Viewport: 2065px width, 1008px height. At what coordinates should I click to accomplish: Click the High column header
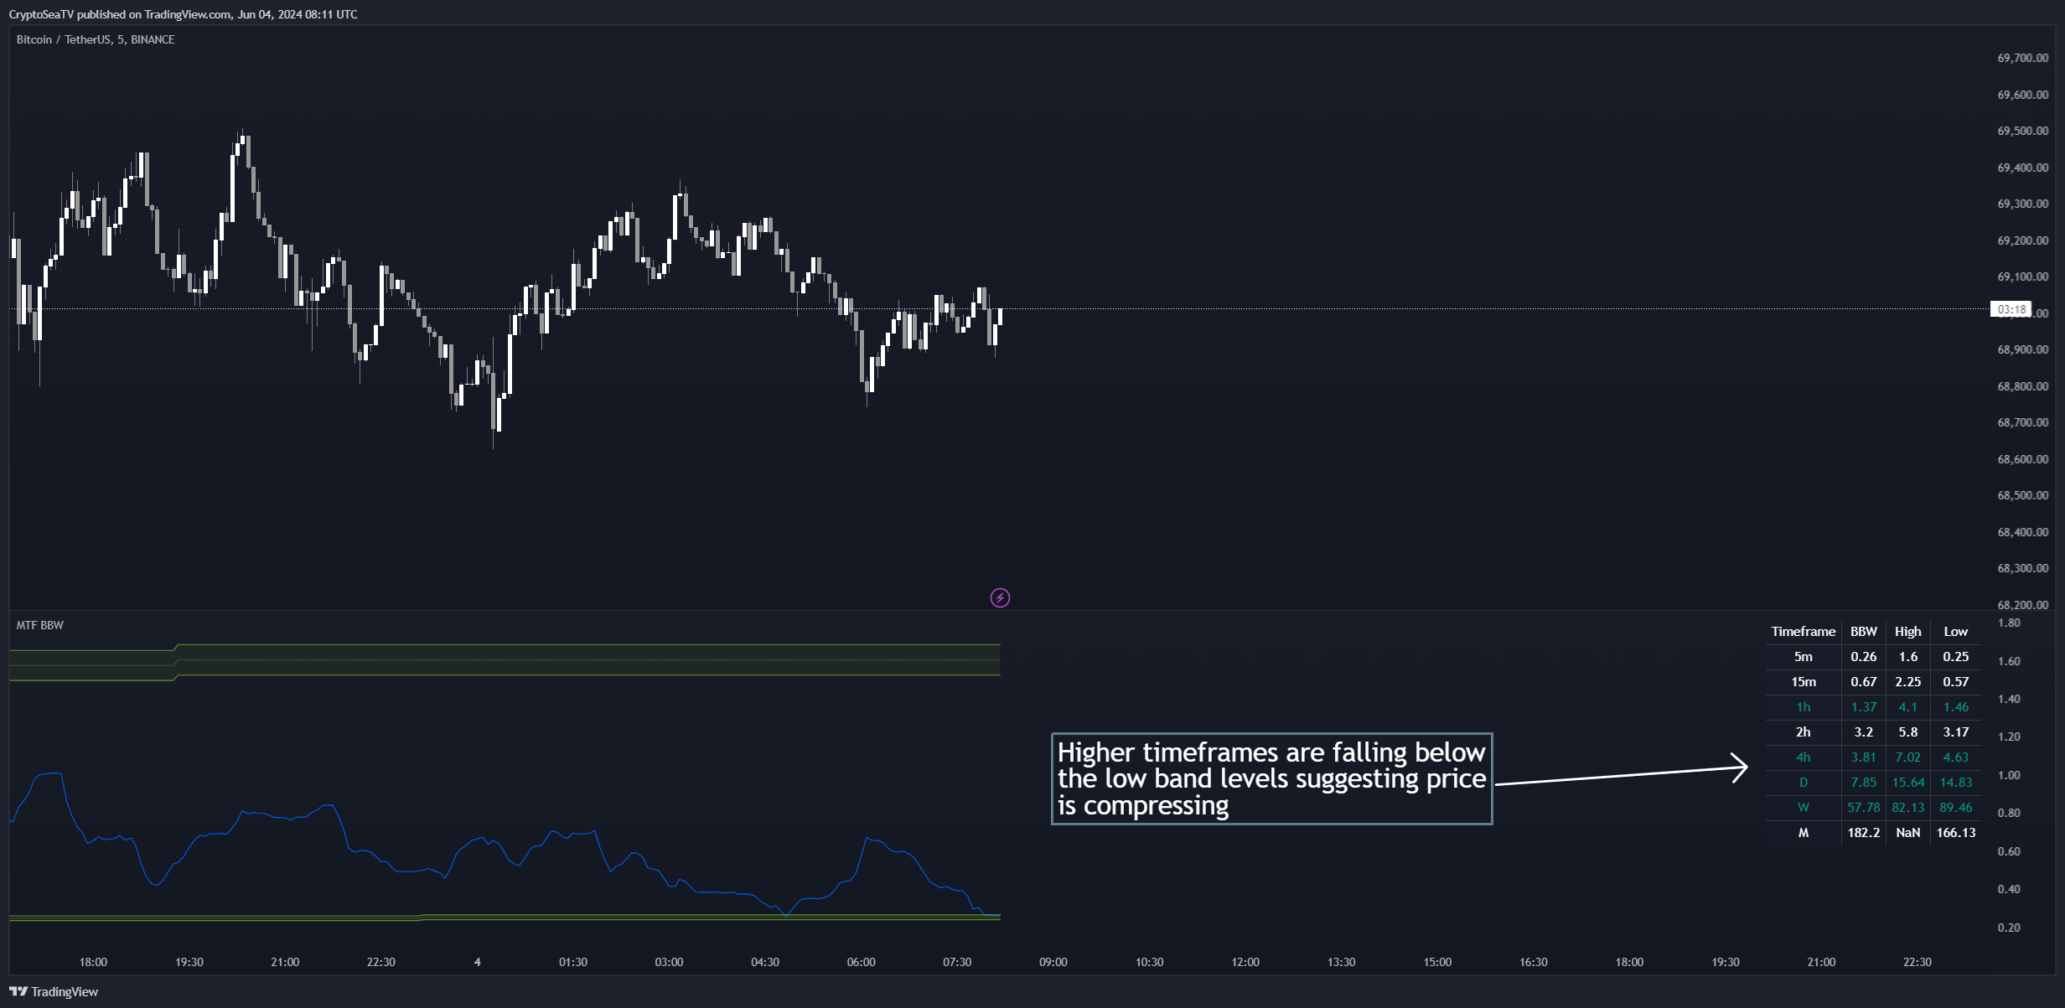pyautogui.click(x=1908, y=632)
